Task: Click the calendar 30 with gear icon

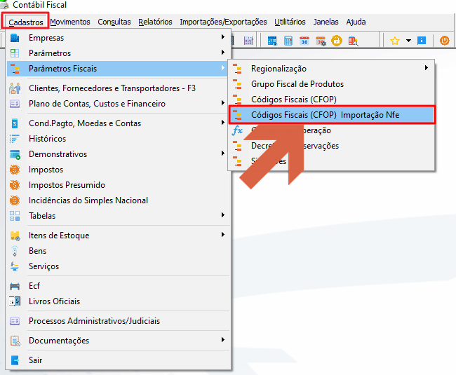Action: click(321, 41)
